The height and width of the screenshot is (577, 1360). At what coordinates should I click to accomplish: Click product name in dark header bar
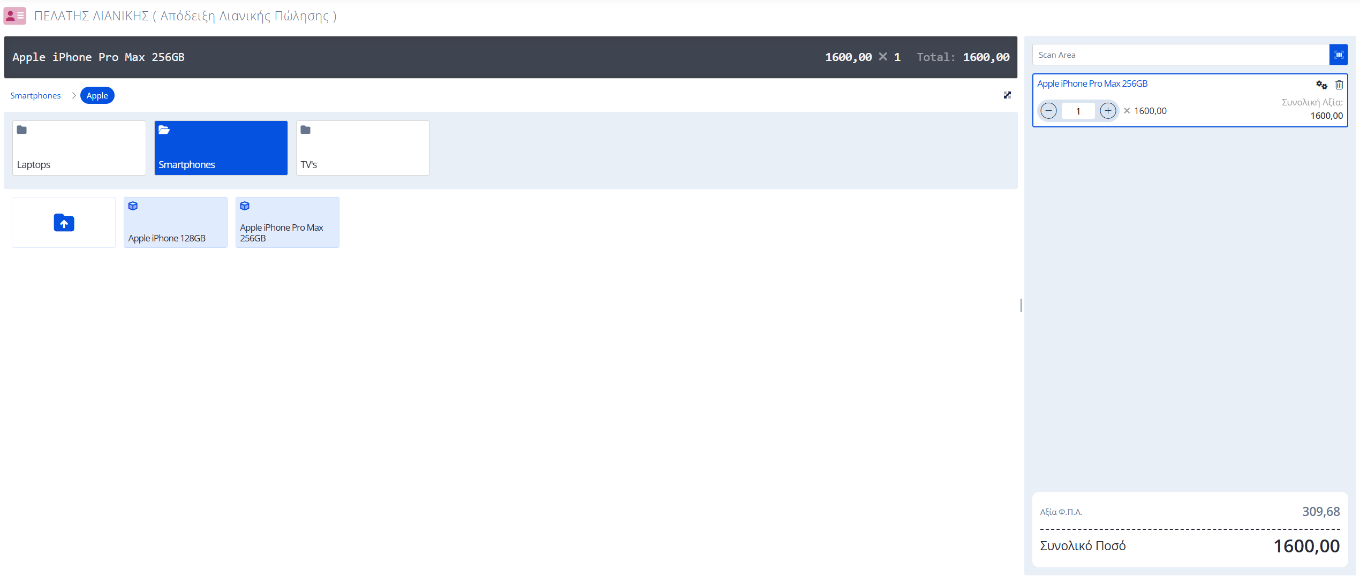(x=99, y=57)
